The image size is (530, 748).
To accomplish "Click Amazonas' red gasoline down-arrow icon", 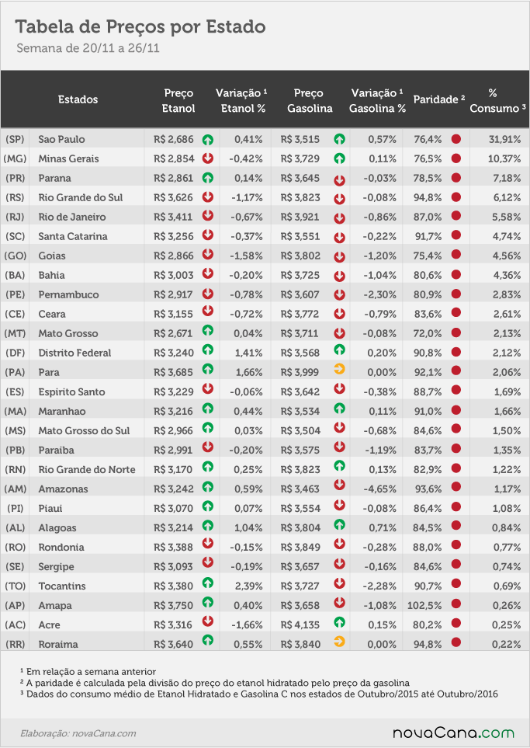I will (339, 485).
